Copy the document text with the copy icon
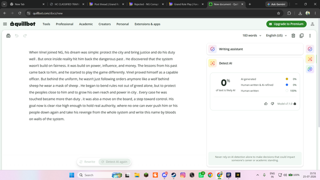The width and height of the screenshot is (320, 180). [x=301, y=35]
